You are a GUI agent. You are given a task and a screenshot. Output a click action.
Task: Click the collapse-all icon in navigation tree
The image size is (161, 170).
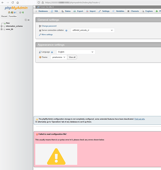(x=26, y=20)
